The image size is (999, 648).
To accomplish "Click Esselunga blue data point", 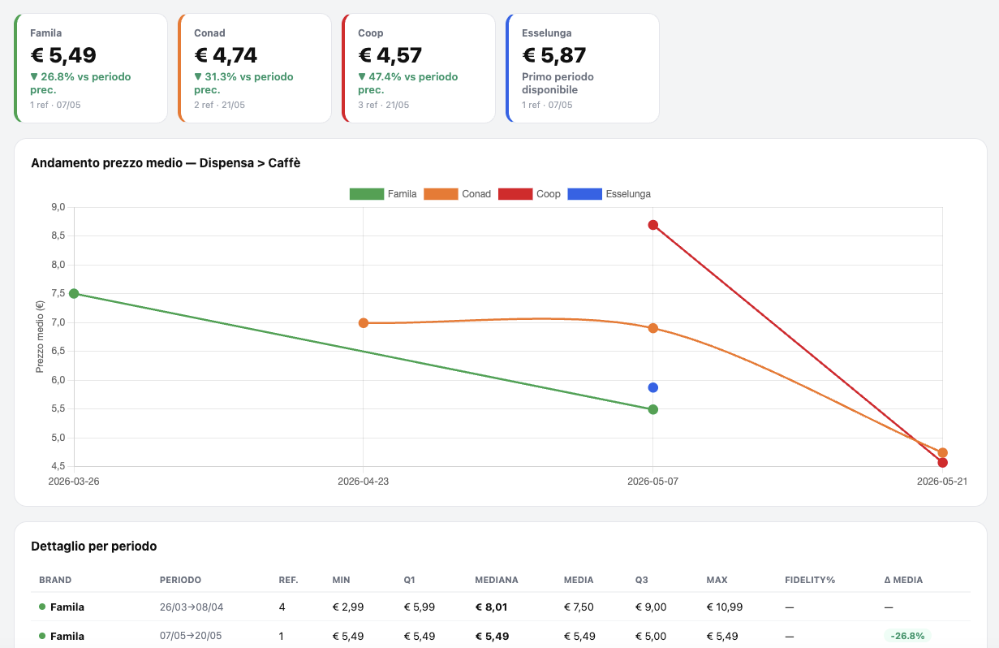I will [x=653, y=387].
